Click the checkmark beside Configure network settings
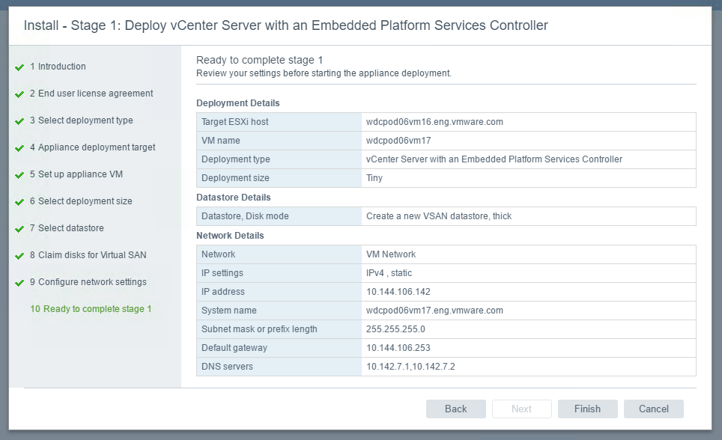The image size is (722, 440). [x=19, y=283]
